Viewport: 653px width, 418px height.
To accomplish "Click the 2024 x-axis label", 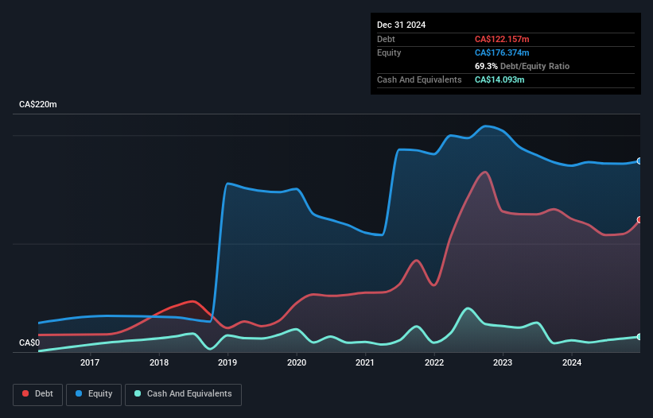I will coord(572,362).
